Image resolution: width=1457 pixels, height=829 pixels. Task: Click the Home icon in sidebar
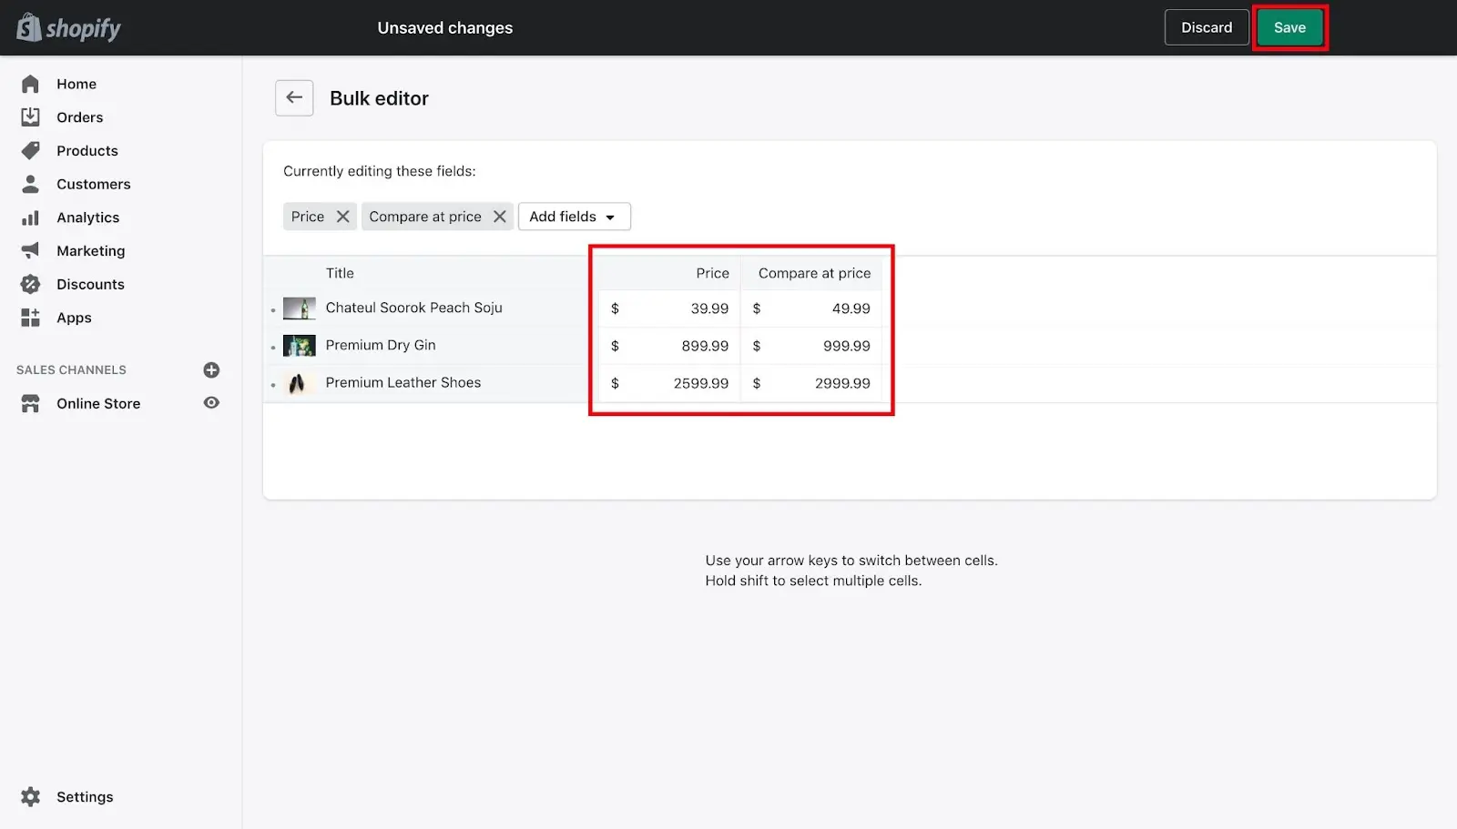point(30,84)
